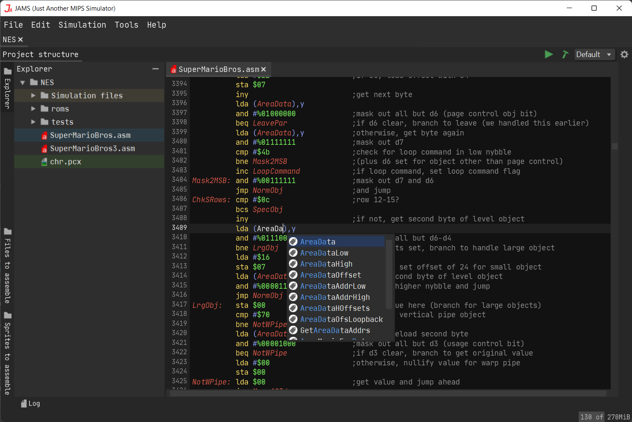
Task: Collapse the NES folder in Explorer
Action: click(23, 82)
